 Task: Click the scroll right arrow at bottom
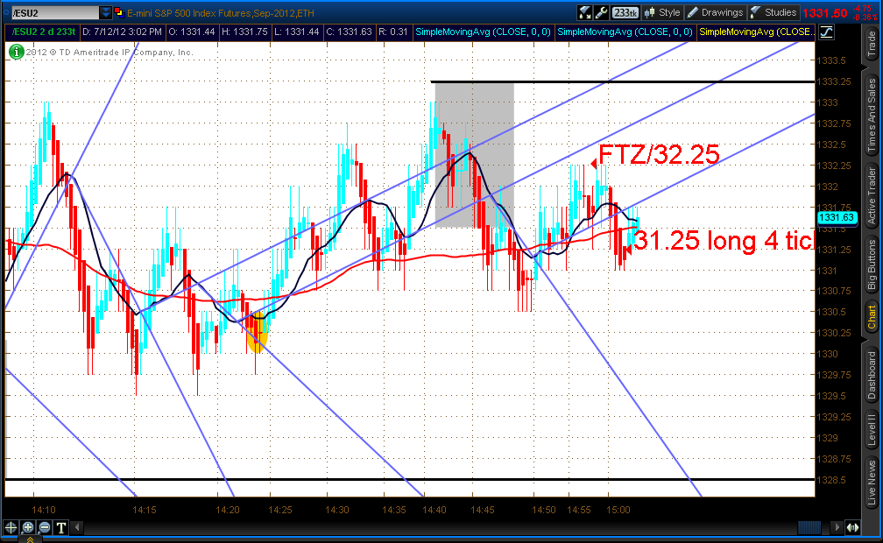tap(837, 528)
